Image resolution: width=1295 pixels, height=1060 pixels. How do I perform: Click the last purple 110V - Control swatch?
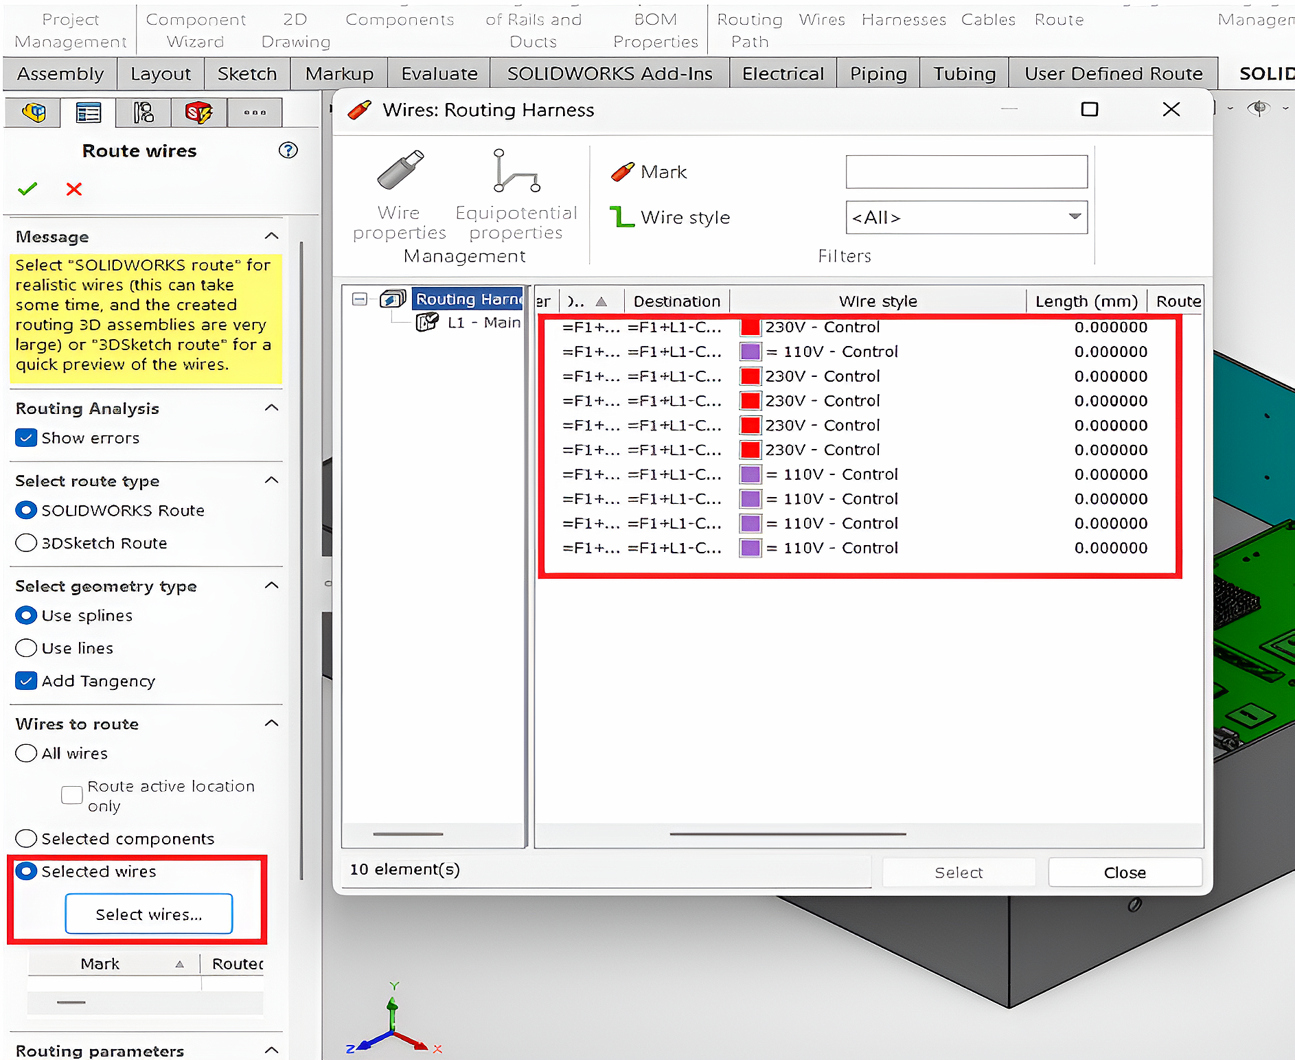[750, 548]
